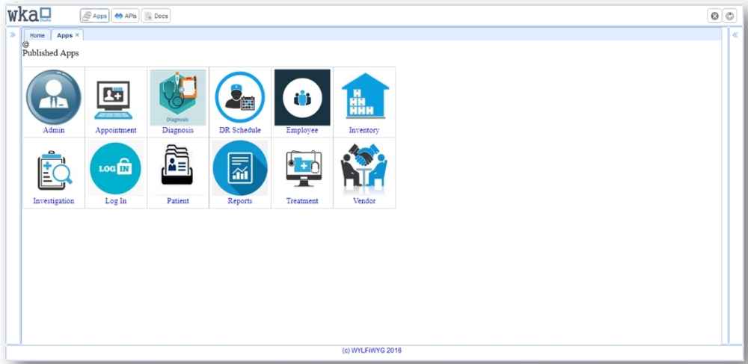Viewport: 748px width, 364px height.
Task: Launch the Reports app icon
Action: tap(240, 168)
